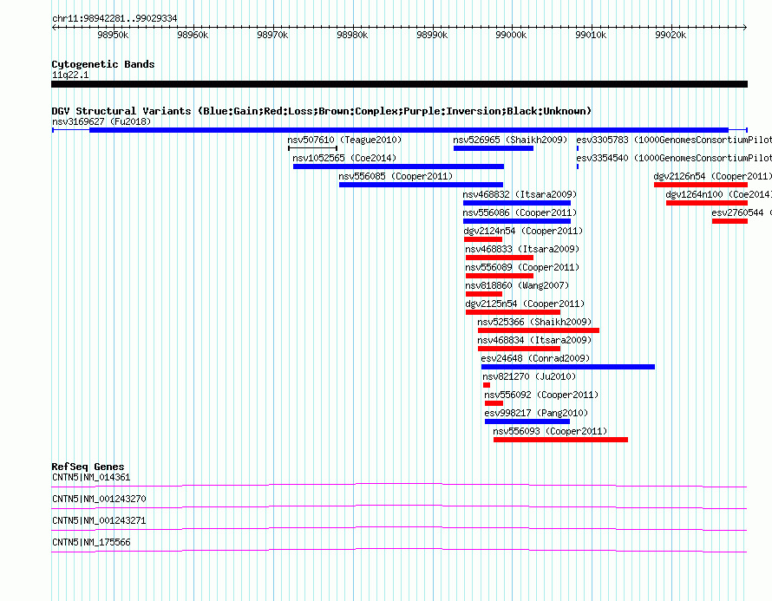
Task: Click dgv2124n54 (Cooper2011) label
Action: pos(523,231)
